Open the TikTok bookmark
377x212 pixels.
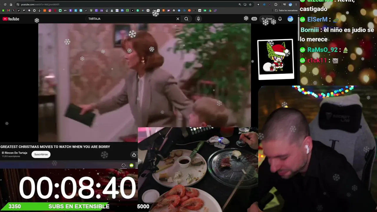(x=19, y=11)
